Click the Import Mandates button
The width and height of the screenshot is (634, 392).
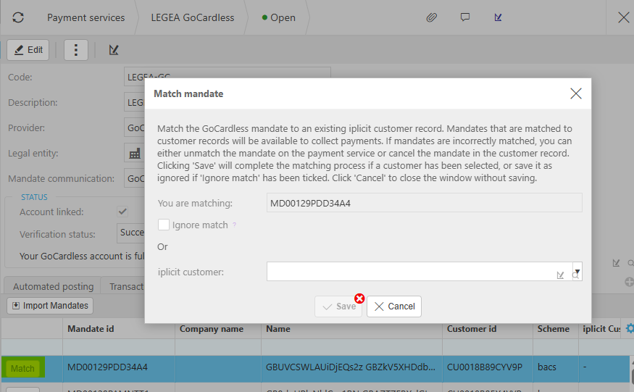click(x=50, y=306)
